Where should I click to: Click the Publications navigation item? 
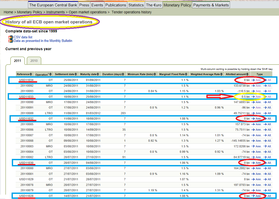point(116,5)
